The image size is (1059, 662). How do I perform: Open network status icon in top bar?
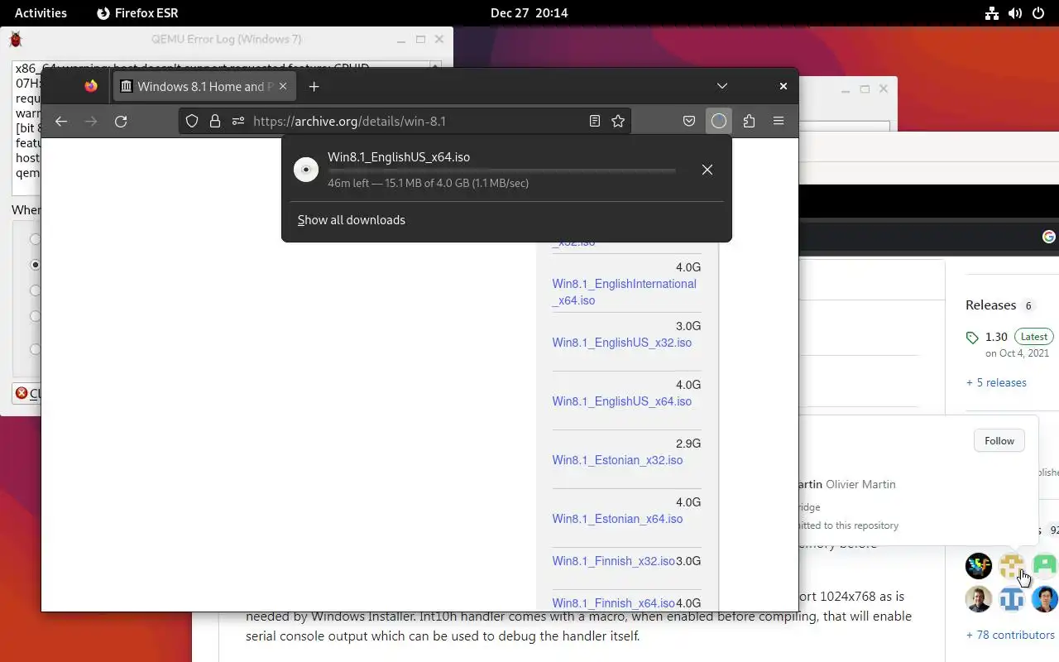[991, 13]
